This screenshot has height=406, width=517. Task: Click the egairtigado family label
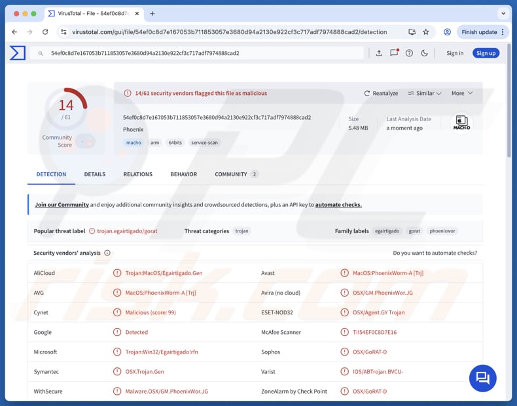(387, 231)
